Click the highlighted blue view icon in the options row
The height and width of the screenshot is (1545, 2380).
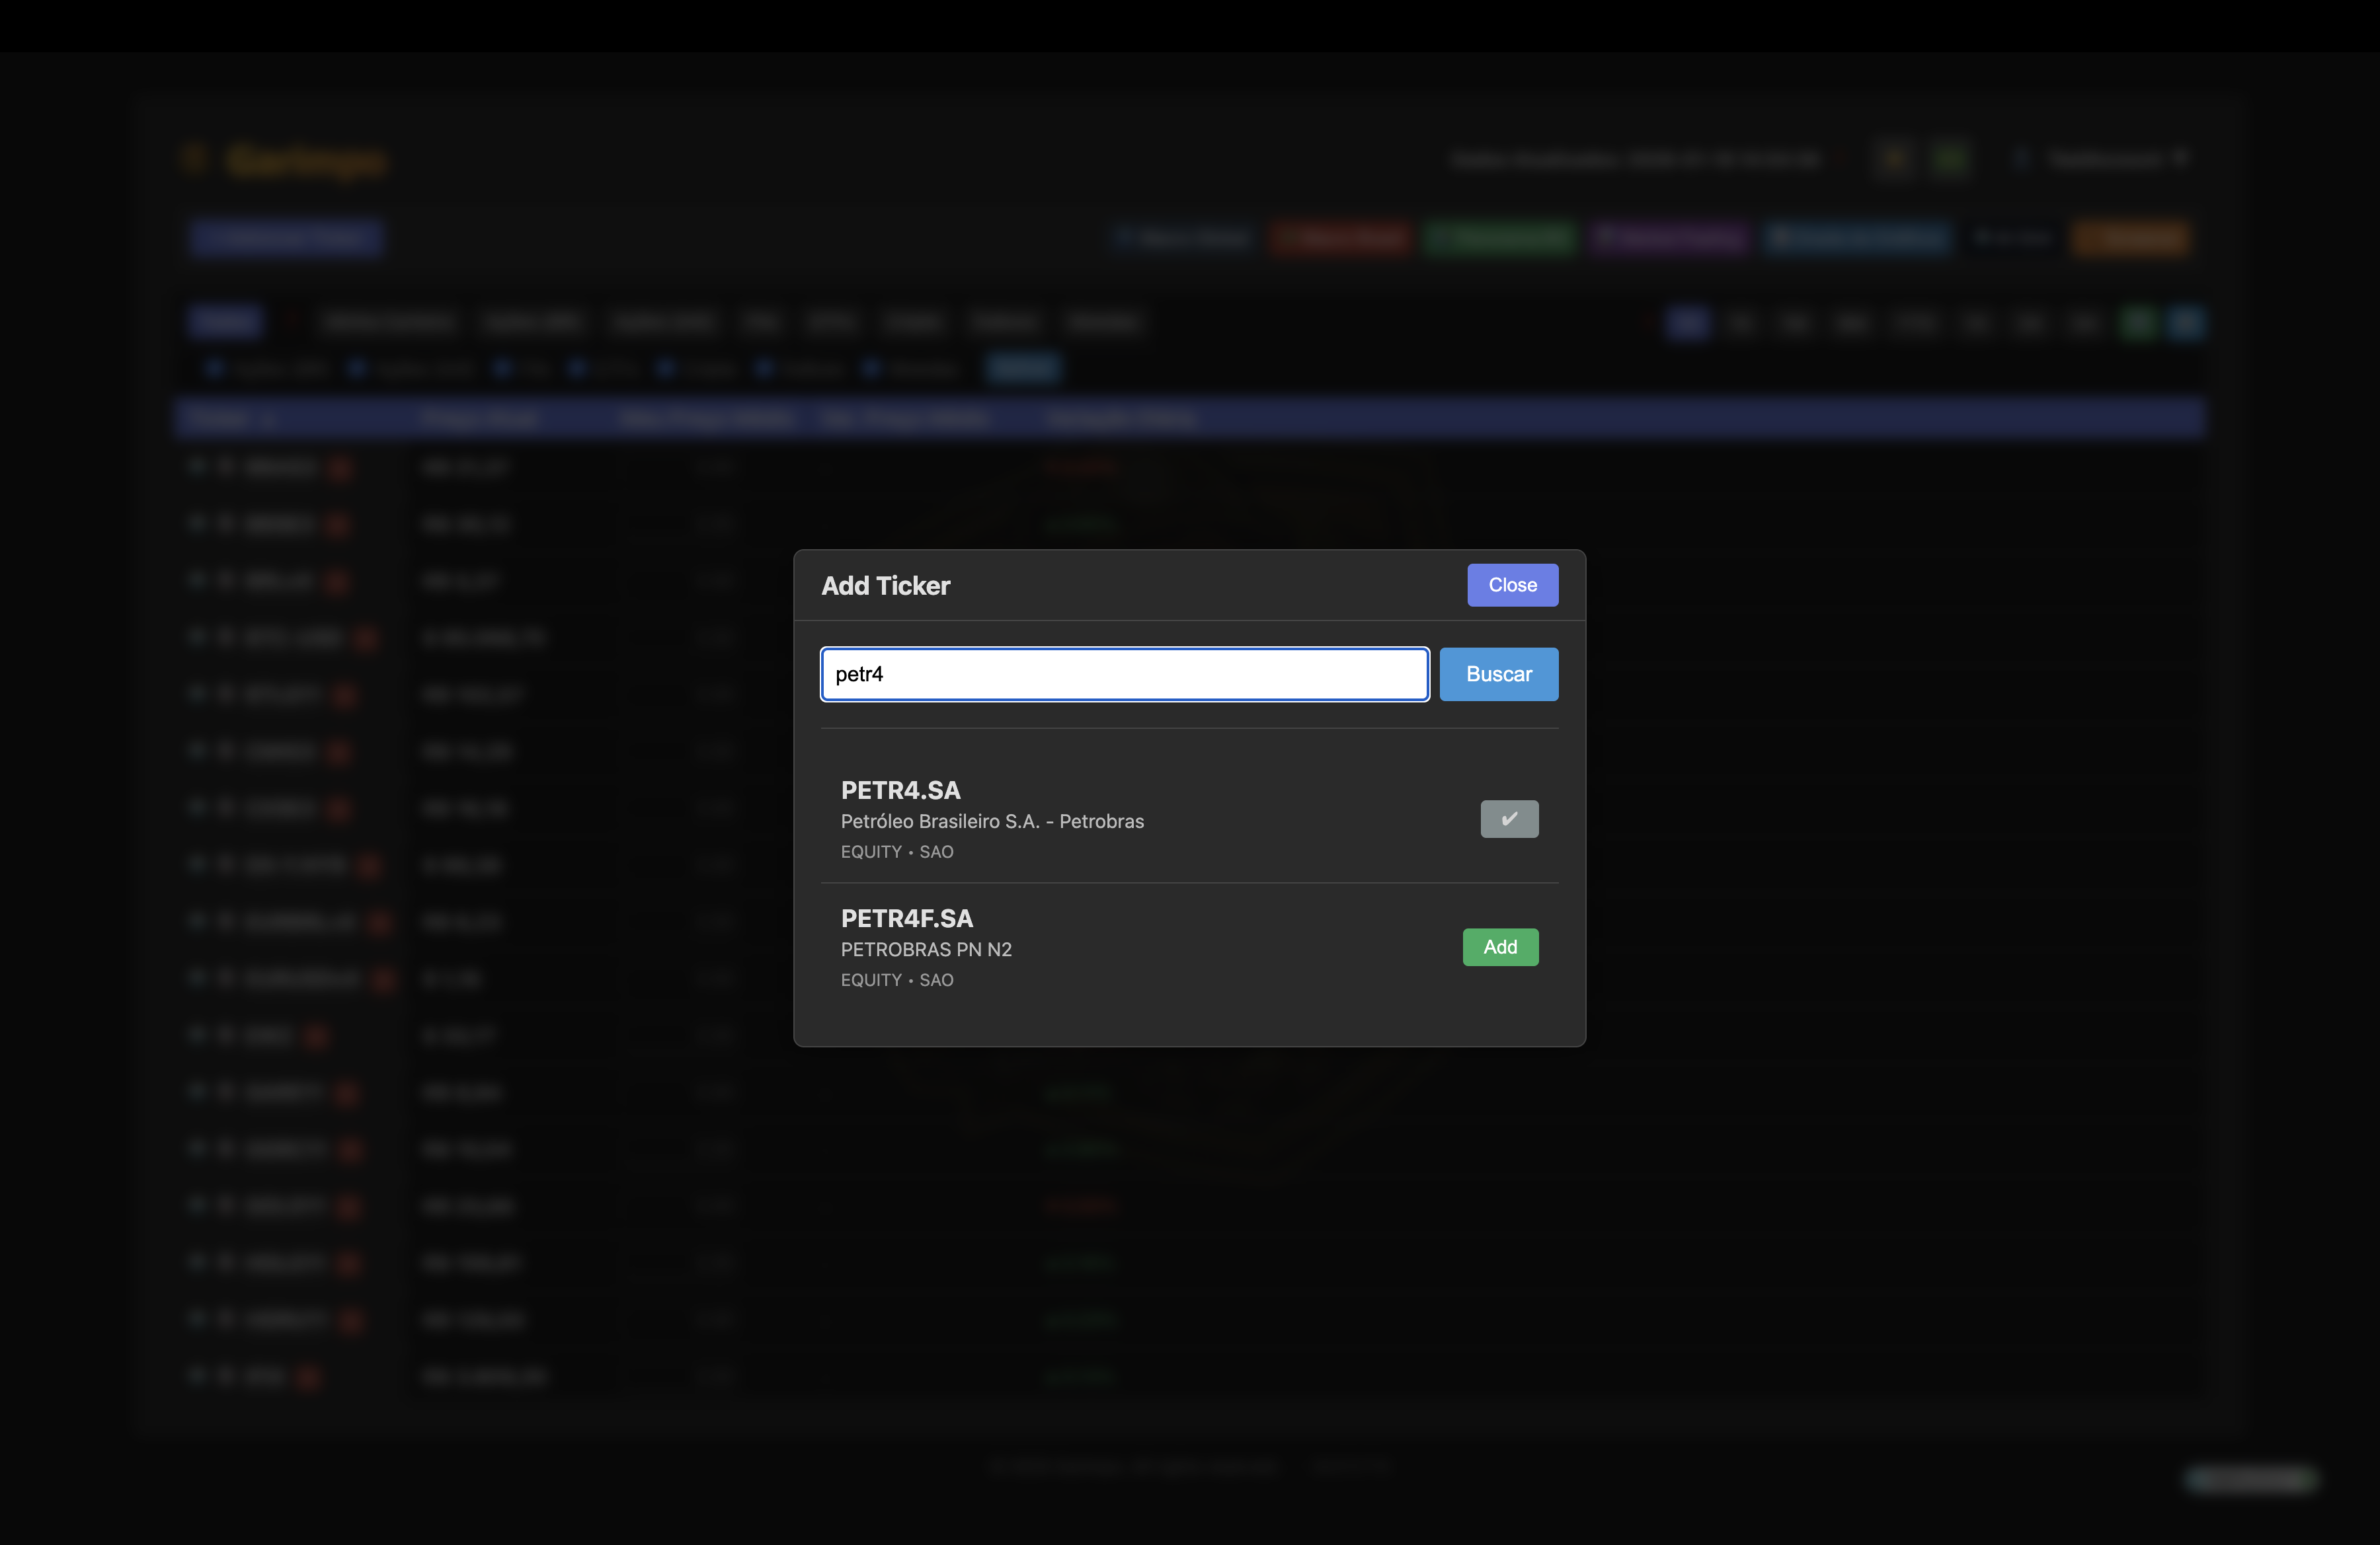click(x=1688, y=322)
